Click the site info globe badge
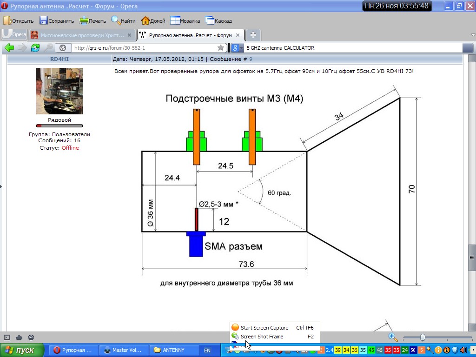Viewport: 476px width, 357px height. pyautogui.click(x=63, y=48)
